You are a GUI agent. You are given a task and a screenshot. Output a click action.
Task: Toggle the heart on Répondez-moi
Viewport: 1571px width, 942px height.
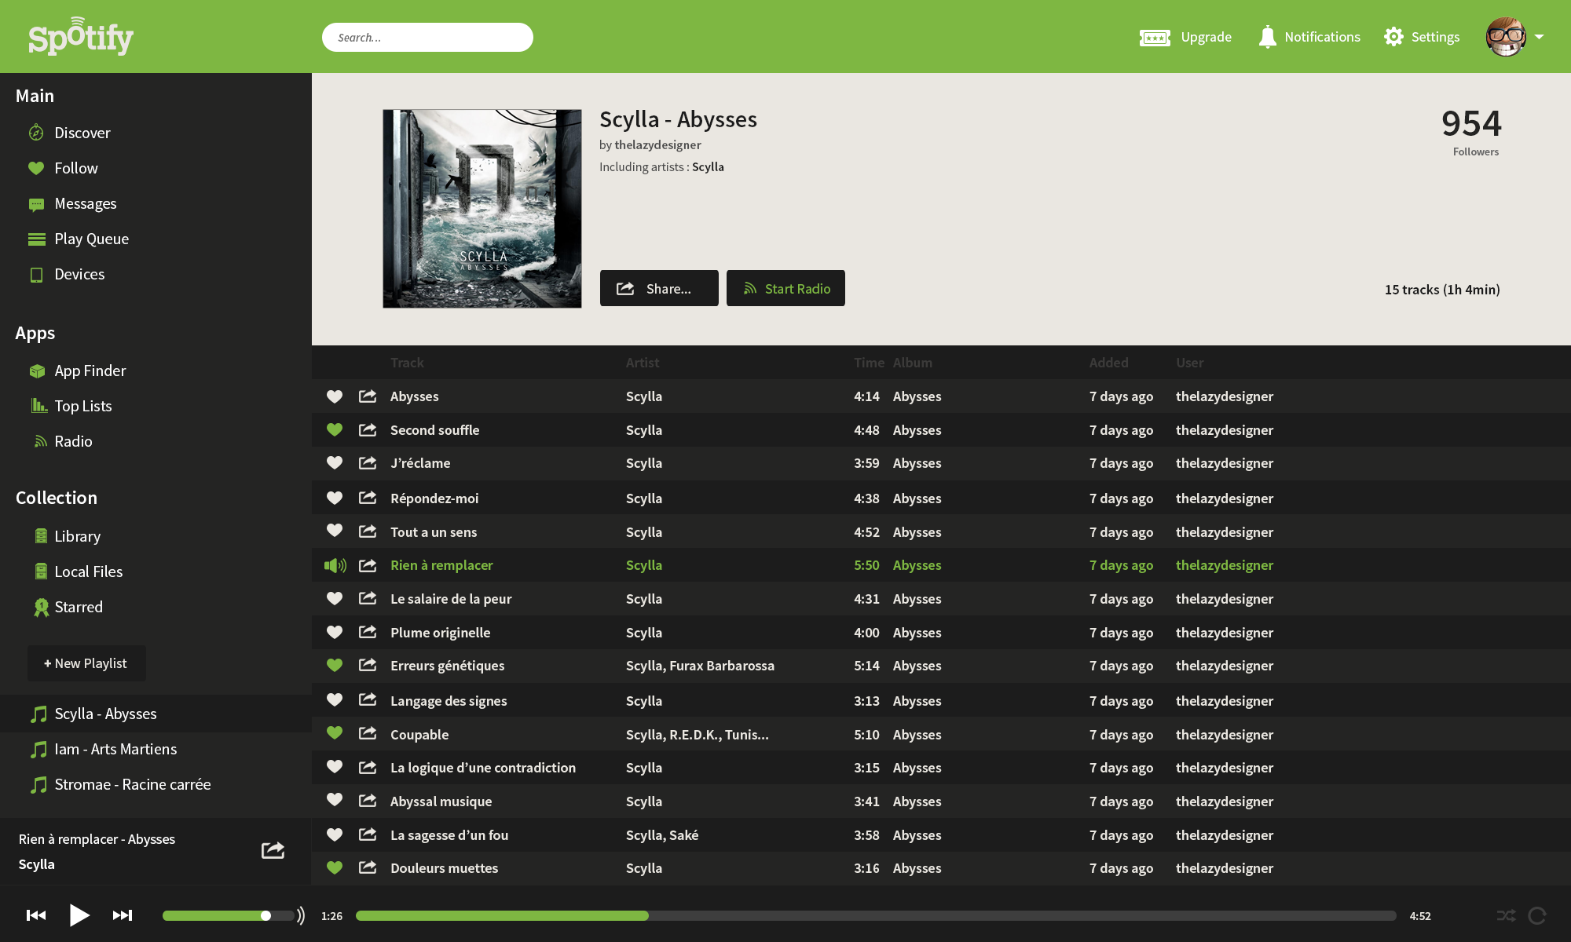pos(335,498)
